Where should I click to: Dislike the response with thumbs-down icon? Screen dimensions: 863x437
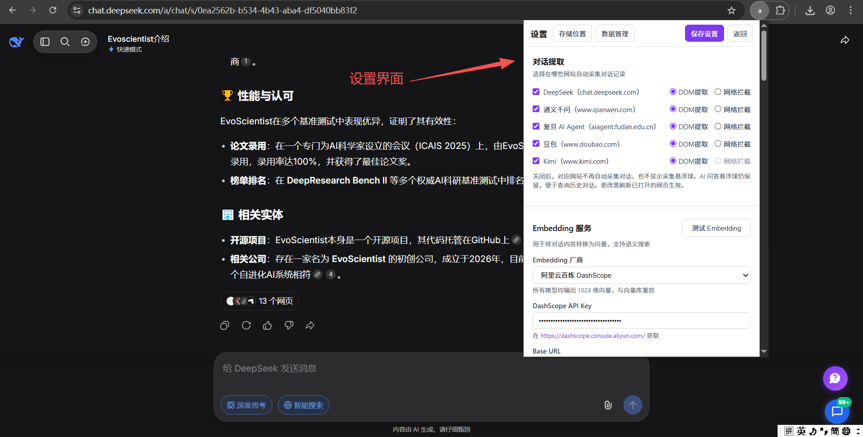click(289, 325)
